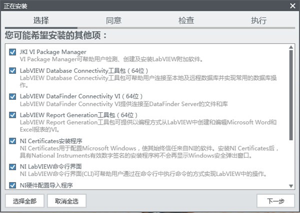300x213 pixels.
Task: Select the NI Certificates安装程序 item label
Action: (x=50, y=141)
